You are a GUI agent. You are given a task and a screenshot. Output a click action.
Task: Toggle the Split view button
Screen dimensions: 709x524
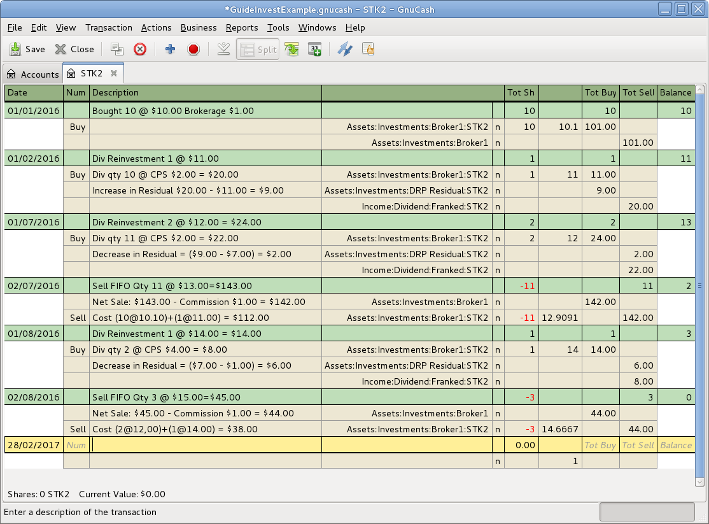click(x=258, y=49)
